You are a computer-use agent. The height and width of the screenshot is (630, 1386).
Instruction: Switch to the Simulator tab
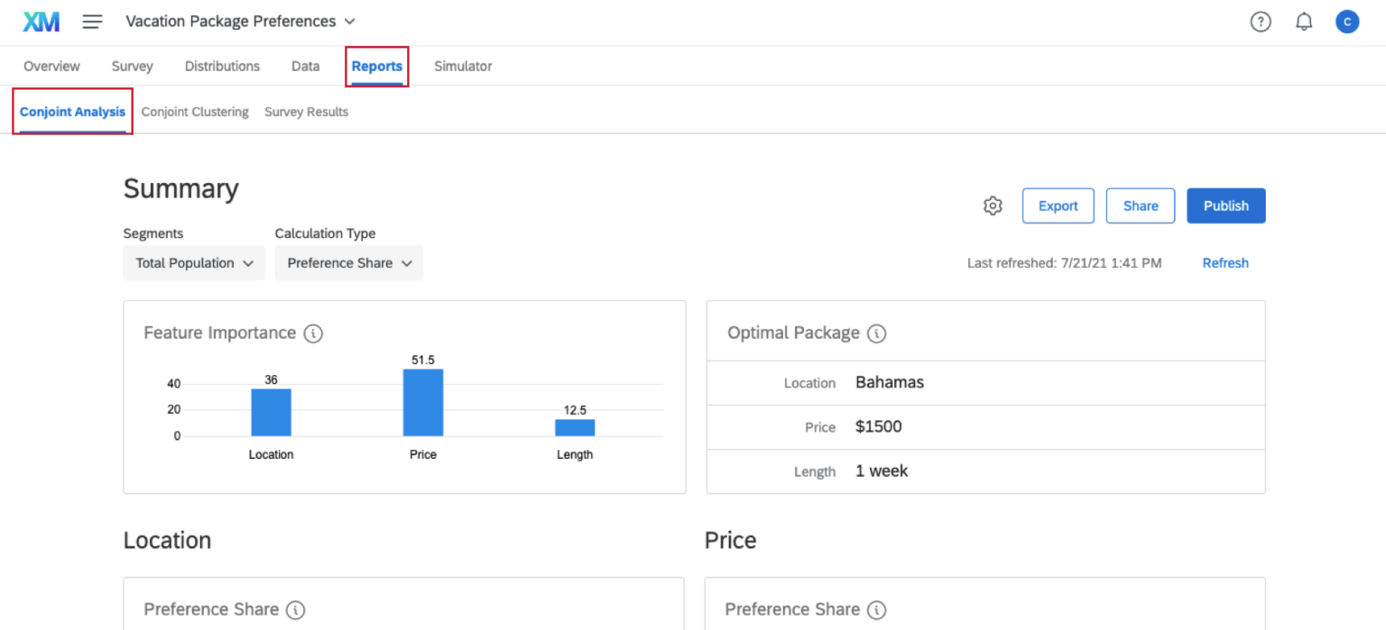coord(462,66)
